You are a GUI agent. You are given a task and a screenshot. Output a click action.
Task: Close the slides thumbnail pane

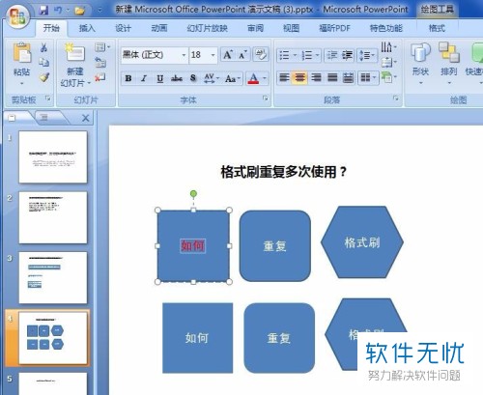pos(85,118)
